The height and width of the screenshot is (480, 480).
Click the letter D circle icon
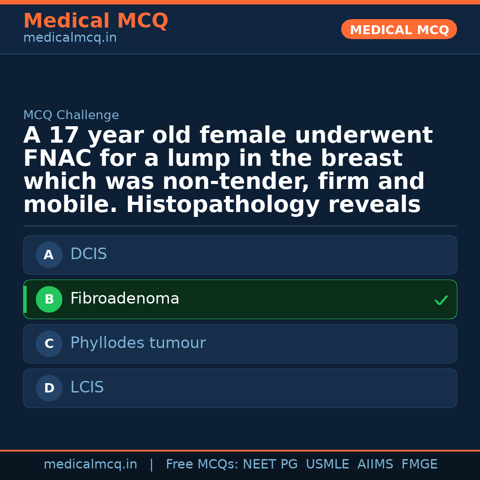coord(49,388)
